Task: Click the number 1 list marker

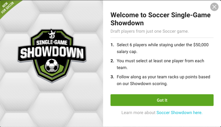Action: 112,45
